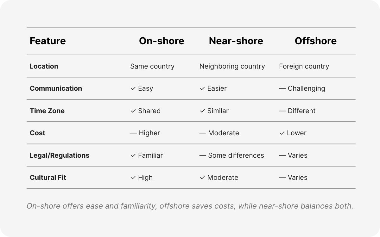Select the "Communication" row label
The image size is (380, 237).
[x=56, y=88]
